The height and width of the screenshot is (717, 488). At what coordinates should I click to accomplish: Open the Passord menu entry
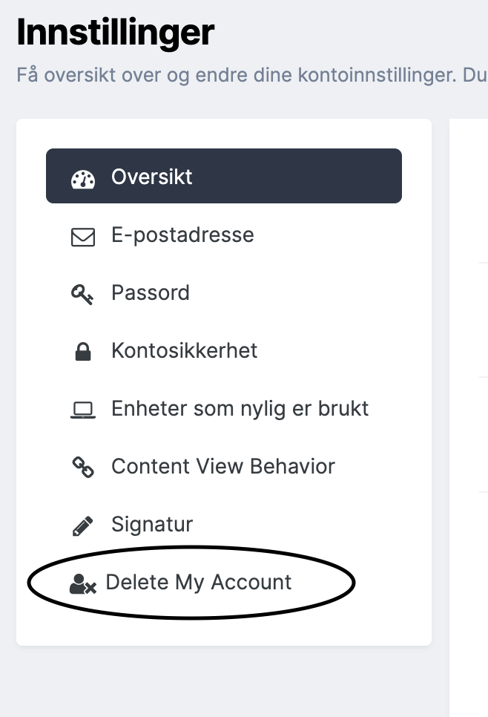point(151,292)
